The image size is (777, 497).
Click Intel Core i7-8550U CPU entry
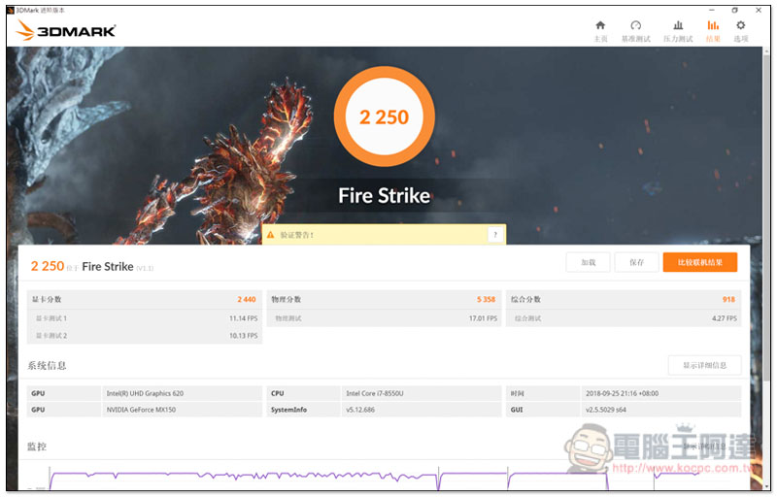point(375,393)
